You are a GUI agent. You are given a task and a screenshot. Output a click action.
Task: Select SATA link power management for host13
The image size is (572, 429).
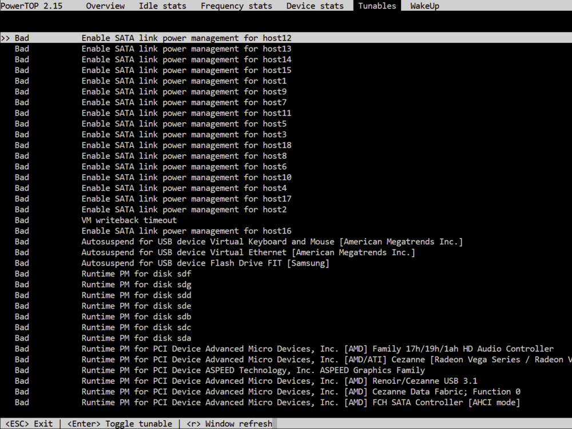coord(186,49)
